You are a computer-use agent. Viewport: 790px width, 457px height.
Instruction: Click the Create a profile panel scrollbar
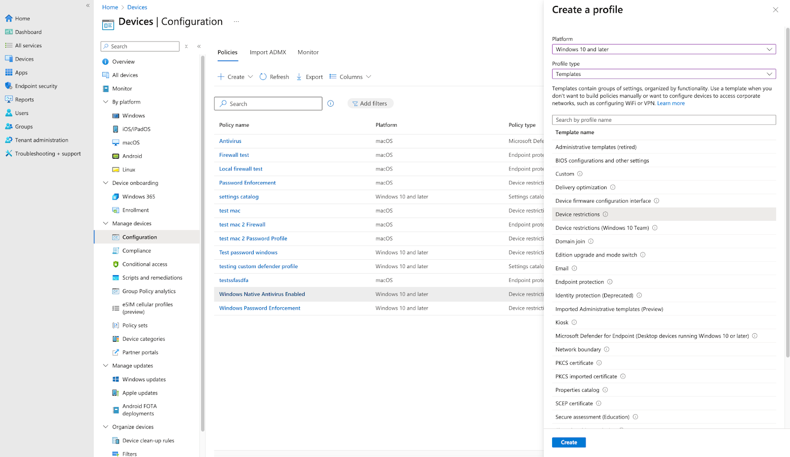click(x=787, y=192)
